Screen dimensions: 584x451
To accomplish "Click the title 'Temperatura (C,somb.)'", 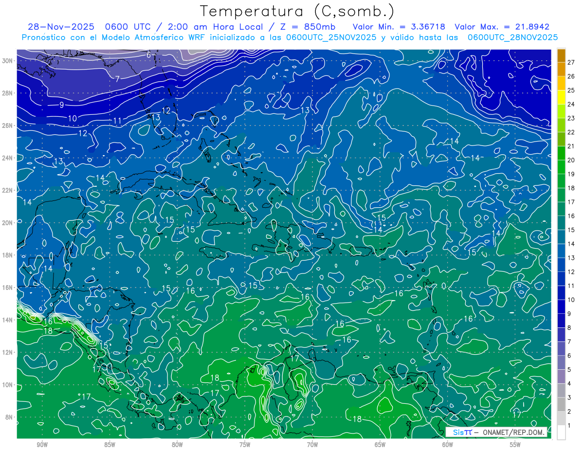I will tap(297, 12).
